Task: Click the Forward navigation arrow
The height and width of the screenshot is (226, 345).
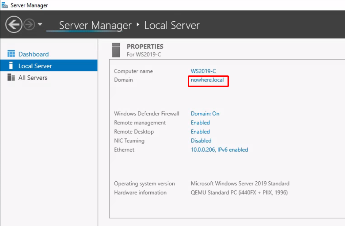Action: coord(29,24)
